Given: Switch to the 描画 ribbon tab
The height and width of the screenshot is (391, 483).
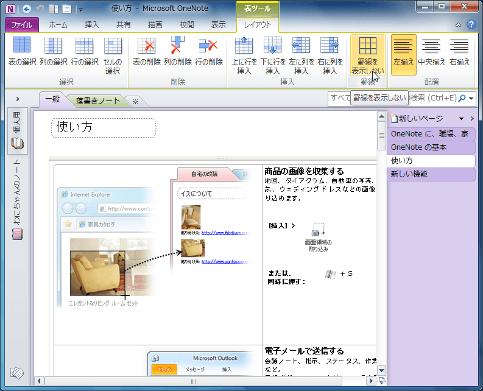Looking at the screenshot, I should 155,25.
